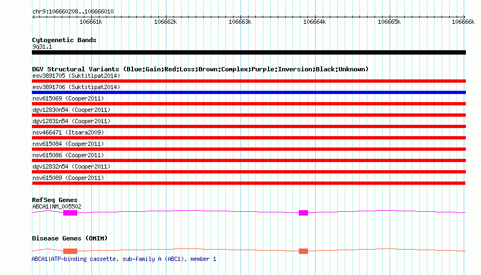Click the smaller magenta ABCA1 exon near 106664k

tap(303, 213)
